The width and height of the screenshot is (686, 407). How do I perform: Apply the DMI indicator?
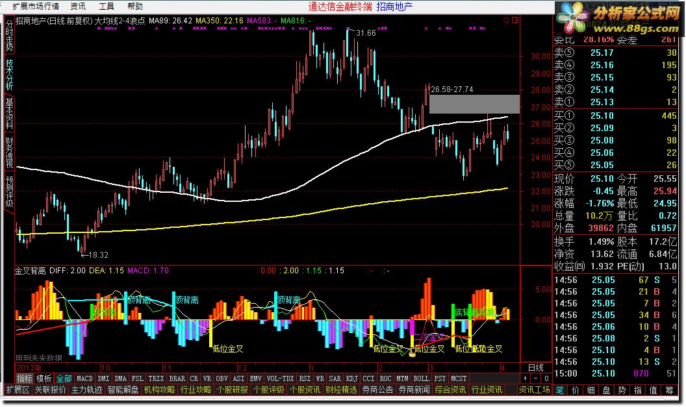(x=104, y=378)
